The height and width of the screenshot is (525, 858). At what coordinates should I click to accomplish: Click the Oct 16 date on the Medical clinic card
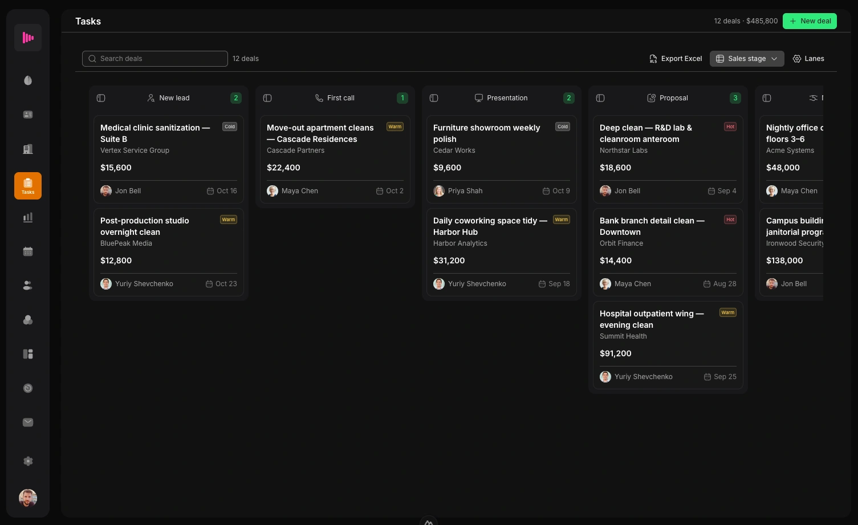(x=222, y=191)
